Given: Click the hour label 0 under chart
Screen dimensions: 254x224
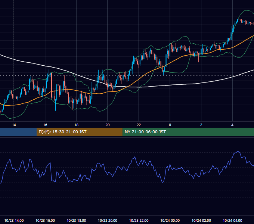Looking at the screenshot, I should coord(170,125).
